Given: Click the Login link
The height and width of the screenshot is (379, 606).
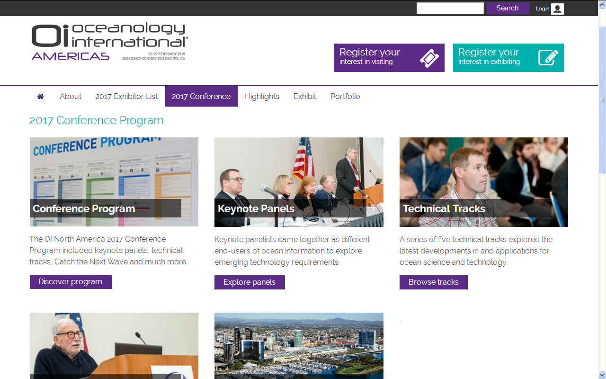Looking at the screenshot, I should pos(543,9).
